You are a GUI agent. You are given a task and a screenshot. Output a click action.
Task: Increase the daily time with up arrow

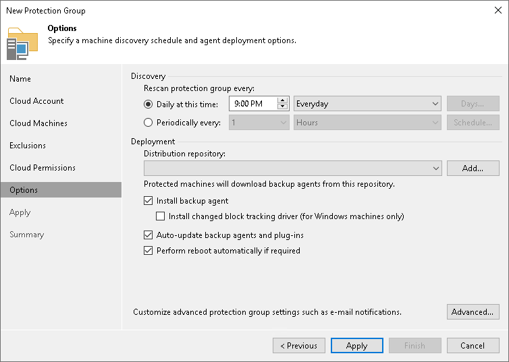click(x=283, y=100)
